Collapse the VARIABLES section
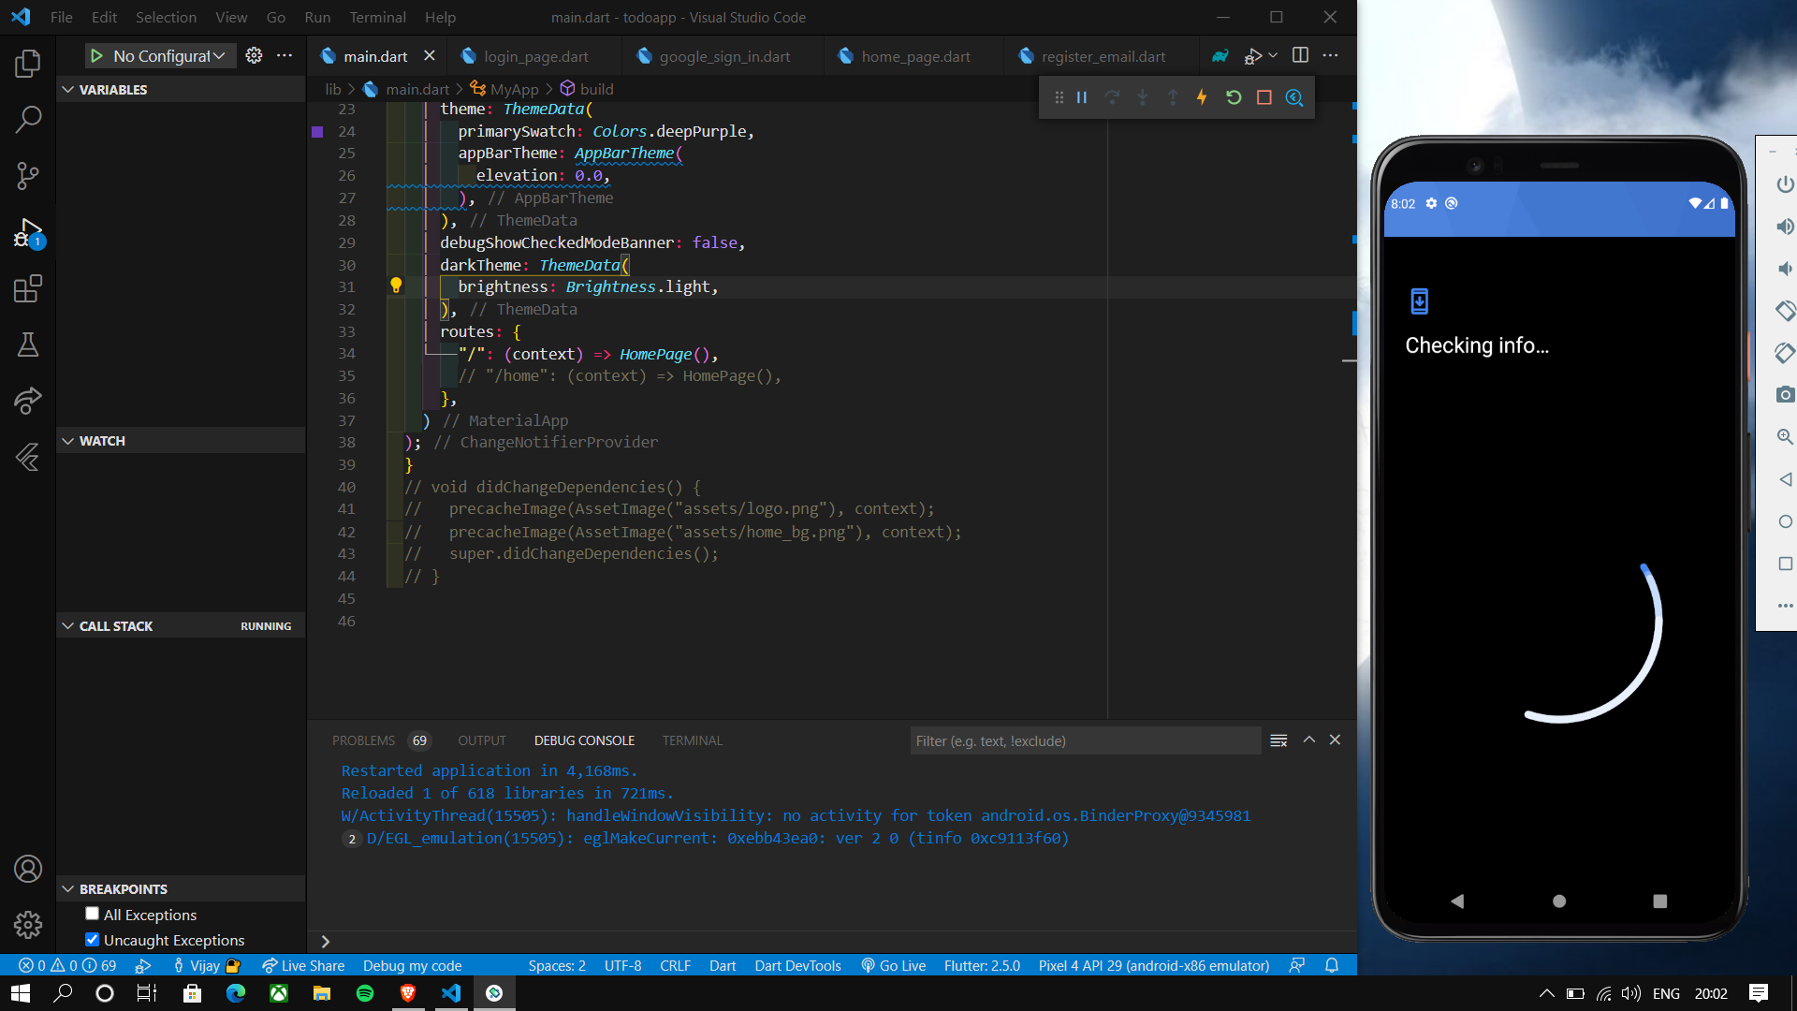This screenshot has height=1011, width=1797. (66, 89)
